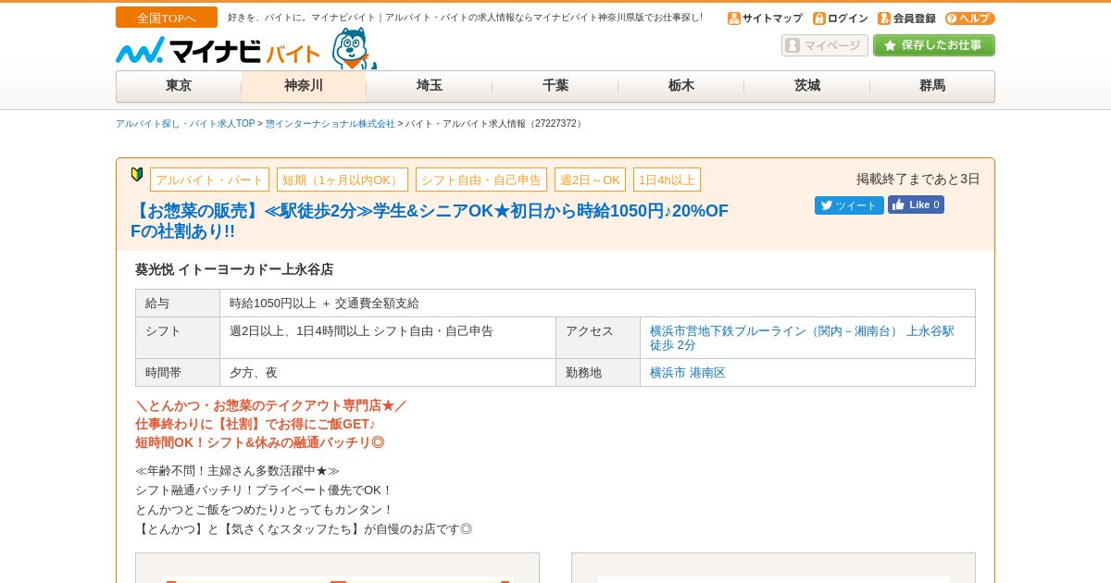
Task: Click the 1日4h以上 tag
Action: click(667, 180)
